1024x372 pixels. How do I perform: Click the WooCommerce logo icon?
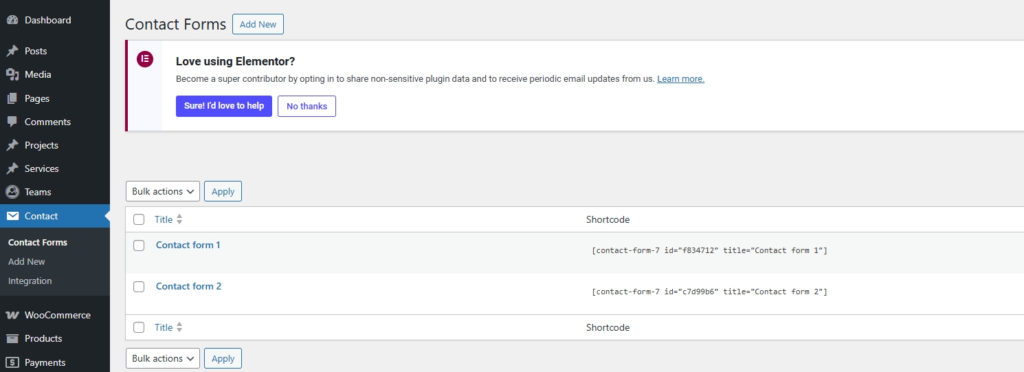[12, 315]
